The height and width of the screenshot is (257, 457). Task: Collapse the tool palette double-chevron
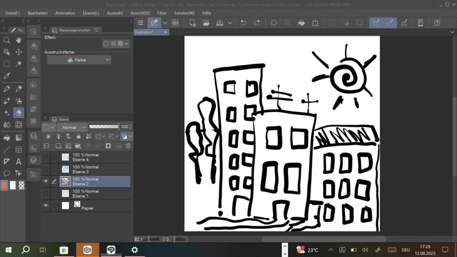click(3, 21)
